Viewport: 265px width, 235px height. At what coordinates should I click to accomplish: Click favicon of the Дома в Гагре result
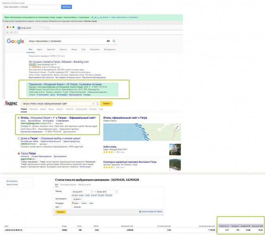[18, 138]
